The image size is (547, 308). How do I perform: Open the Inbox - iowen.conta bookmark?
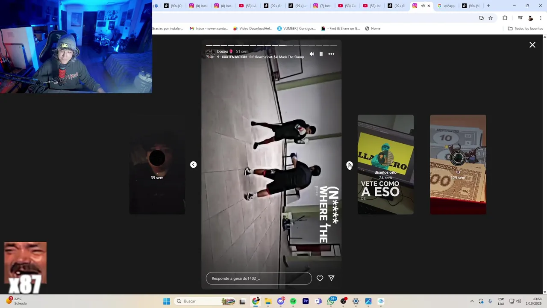click(209, 29)
